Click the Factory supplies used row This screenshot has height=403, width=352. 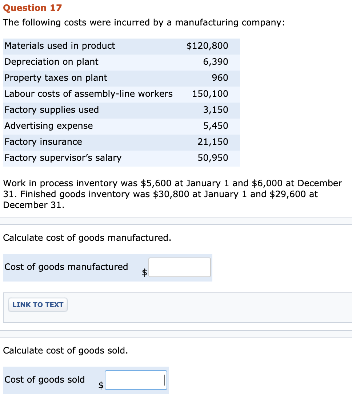(x=52, y=110)
